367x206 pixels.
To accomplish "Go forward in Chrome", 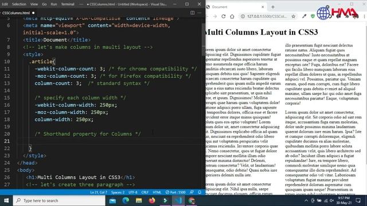I will 215,17.
